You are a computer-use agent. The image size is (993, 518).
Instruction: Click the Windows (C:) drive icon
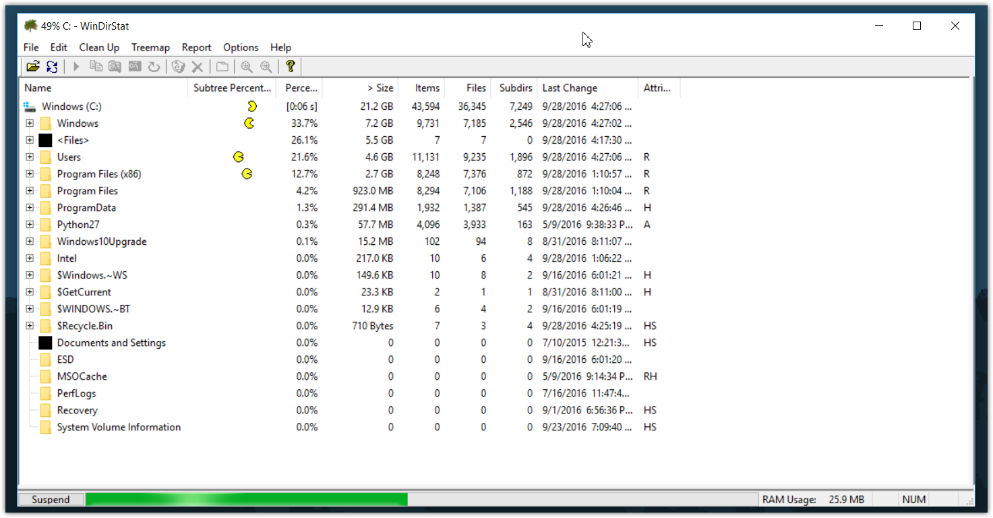click(29, 107)
